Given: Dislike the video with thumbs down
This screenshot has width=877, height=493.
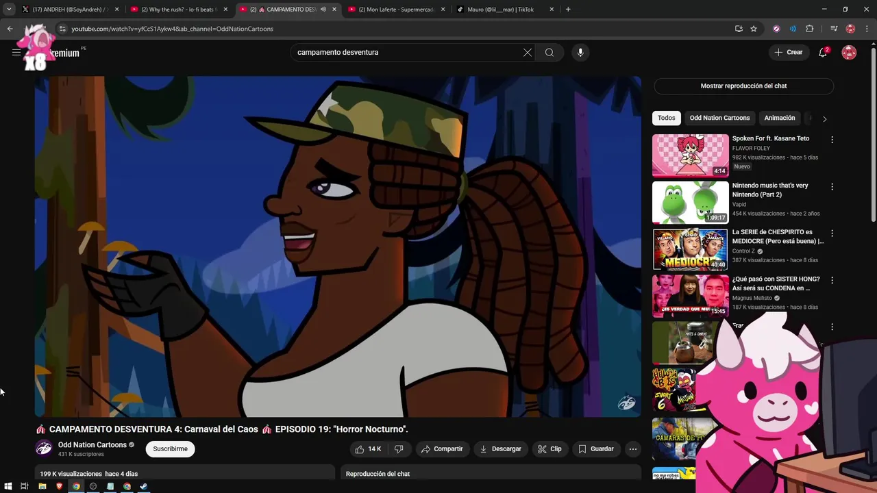Looking at the screenshot, I should click(x=399, y=449).
